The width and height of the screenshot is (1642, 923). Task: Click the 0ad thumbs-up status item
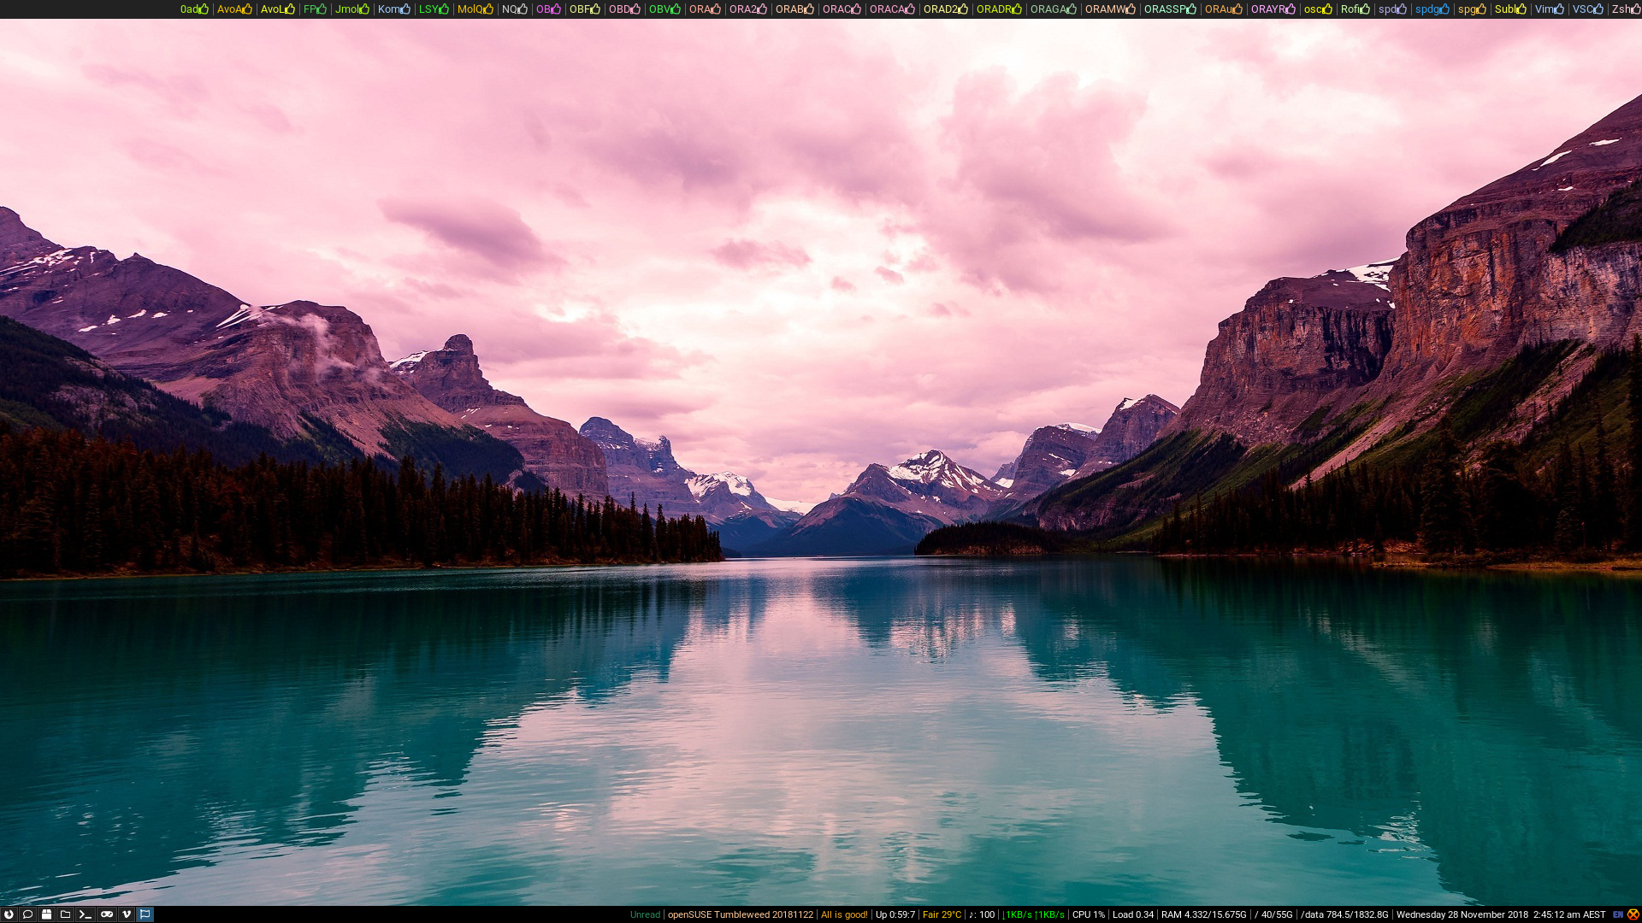194,9
